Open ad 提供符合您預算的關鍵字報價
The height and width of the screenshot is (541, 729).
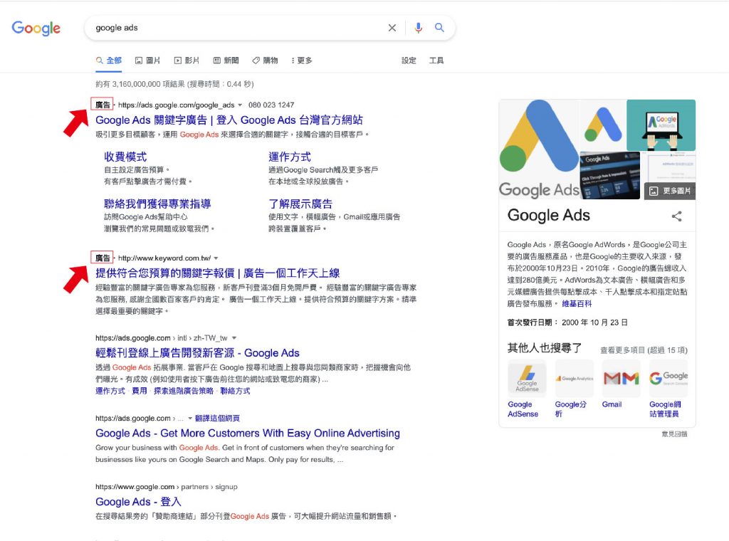(218, 273)
